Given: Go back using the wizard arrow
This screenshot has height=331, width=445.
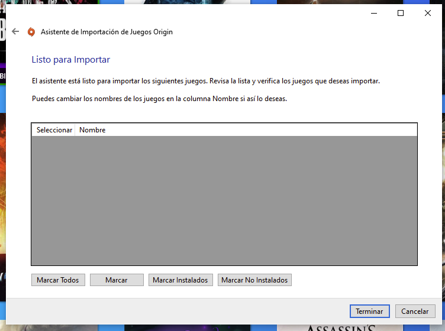Looking at the screenshot, I should [15, 31].
